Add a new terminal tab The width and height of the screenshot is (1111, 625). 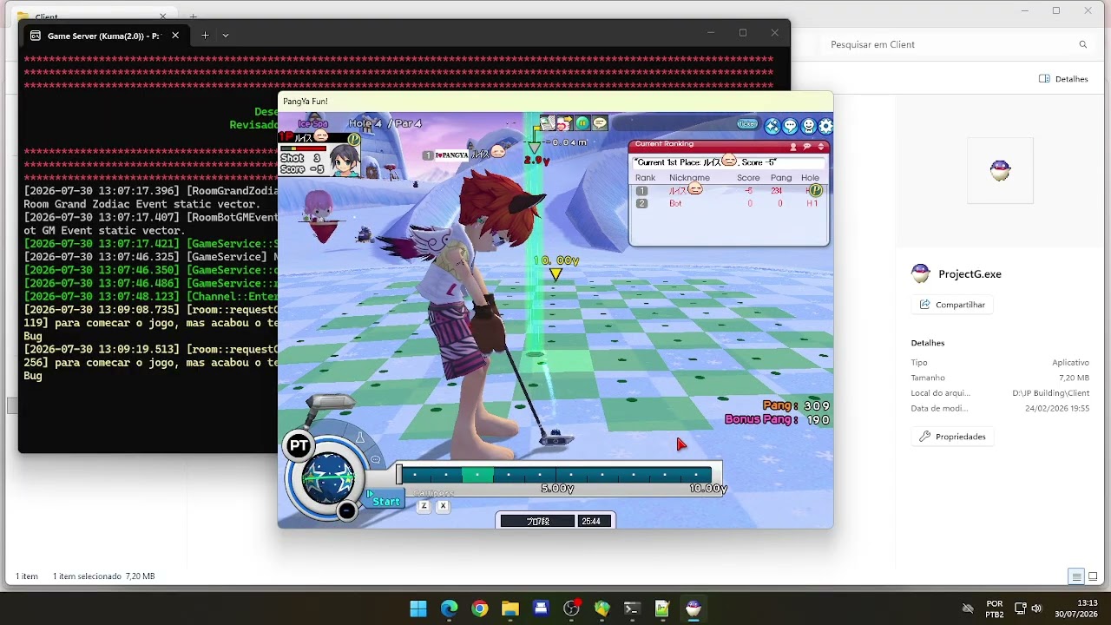tap(205, 36)
